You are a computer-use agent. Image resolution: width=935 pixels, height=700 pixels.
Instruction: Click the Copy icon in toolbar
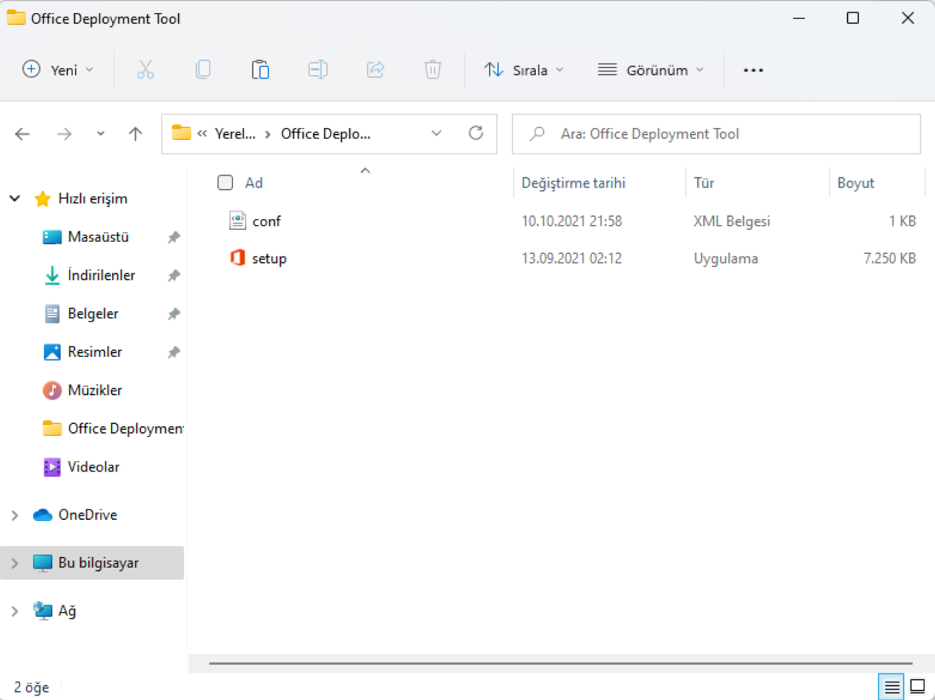[203, 70]
